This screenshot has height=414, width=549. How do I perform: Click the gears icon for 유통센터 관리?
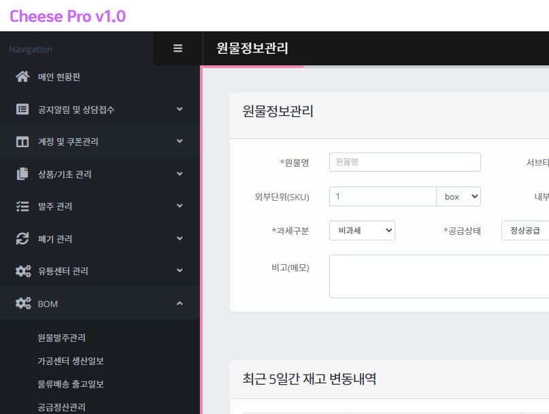tap(23, 271)
